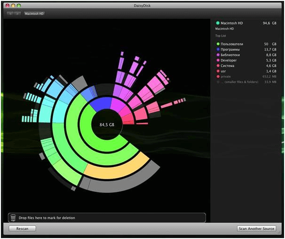Click the 5,3 GB size value
Viewport: 285px width, 239px height.
click(271, 60)
